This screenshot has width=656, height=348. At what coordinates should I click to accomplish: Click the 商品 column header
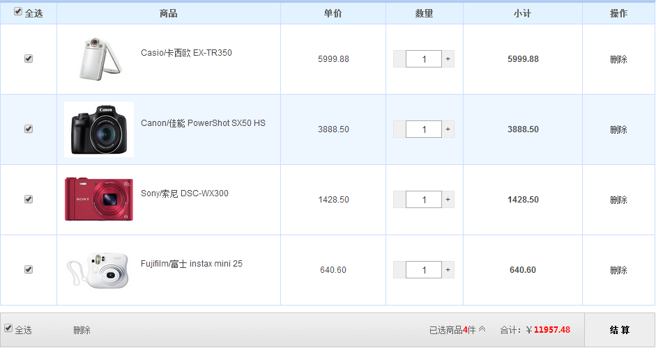(x=168, y=13)
